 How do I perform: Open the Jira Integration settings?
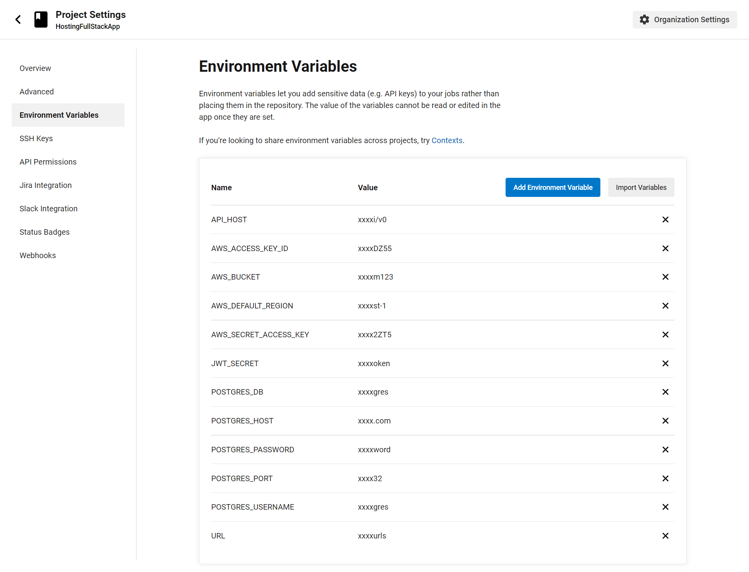coord(45,185)
